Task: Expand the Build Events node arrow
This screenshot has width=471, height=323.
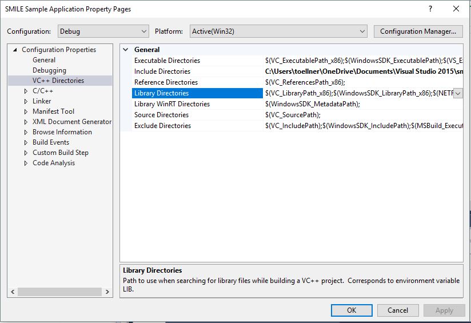Action: pyautogui.click(x=26, y=142)
